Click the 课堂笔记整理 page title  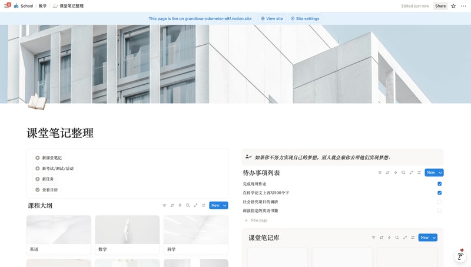60,133
